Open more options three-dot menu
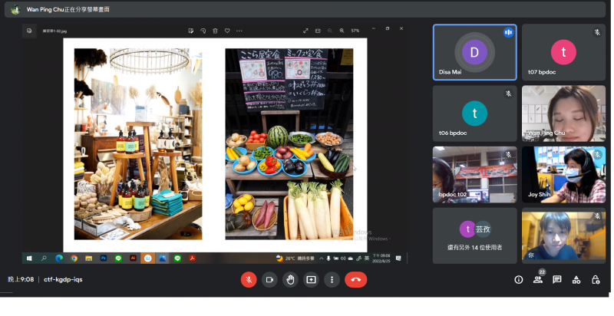This screenshot has height=316, width=614. tap(332, 280)
